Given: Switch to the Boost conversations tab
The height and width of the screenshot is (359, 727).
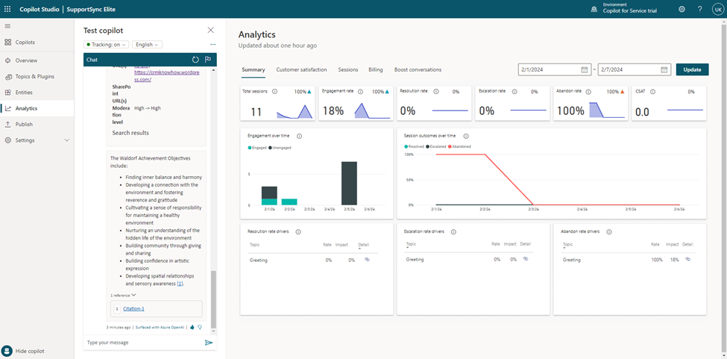Looking at the screenshot, I should (418, 69).
